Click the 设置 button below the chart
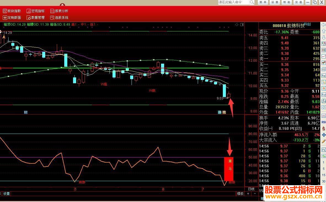Viewport: 326px width, 202px height. (6, 194)
